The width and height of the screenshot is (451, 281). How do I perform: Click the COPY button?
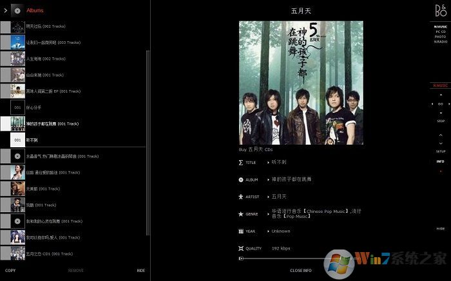(10, 270)
